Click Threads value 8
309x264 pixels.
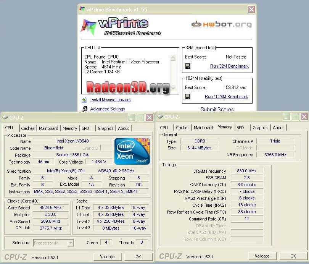(142, 242)
